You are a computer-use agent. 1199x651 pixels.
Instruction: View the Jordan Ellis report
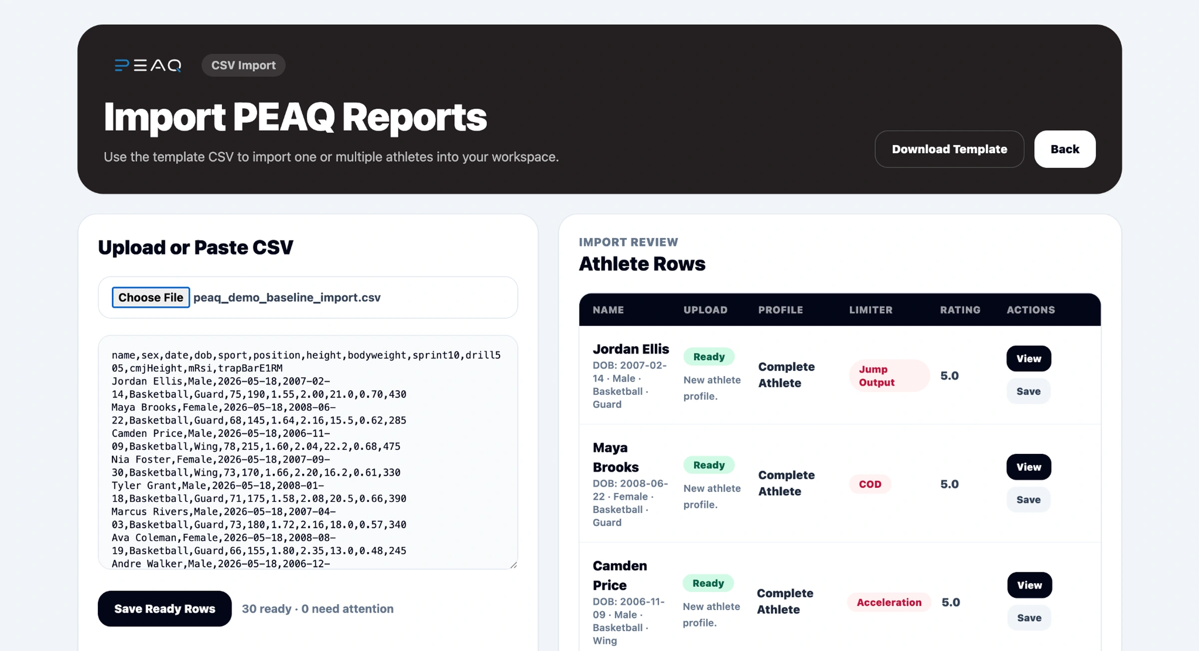click(x=1029, y=359)
